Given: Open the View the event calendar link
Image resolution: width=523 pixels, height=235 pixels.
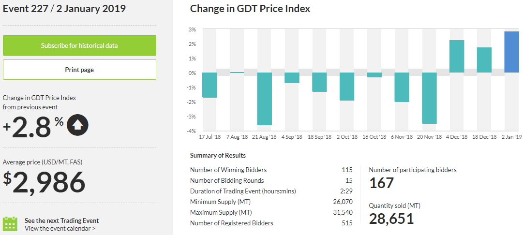Looking at the screenshot, I should (x=60, y=228).
